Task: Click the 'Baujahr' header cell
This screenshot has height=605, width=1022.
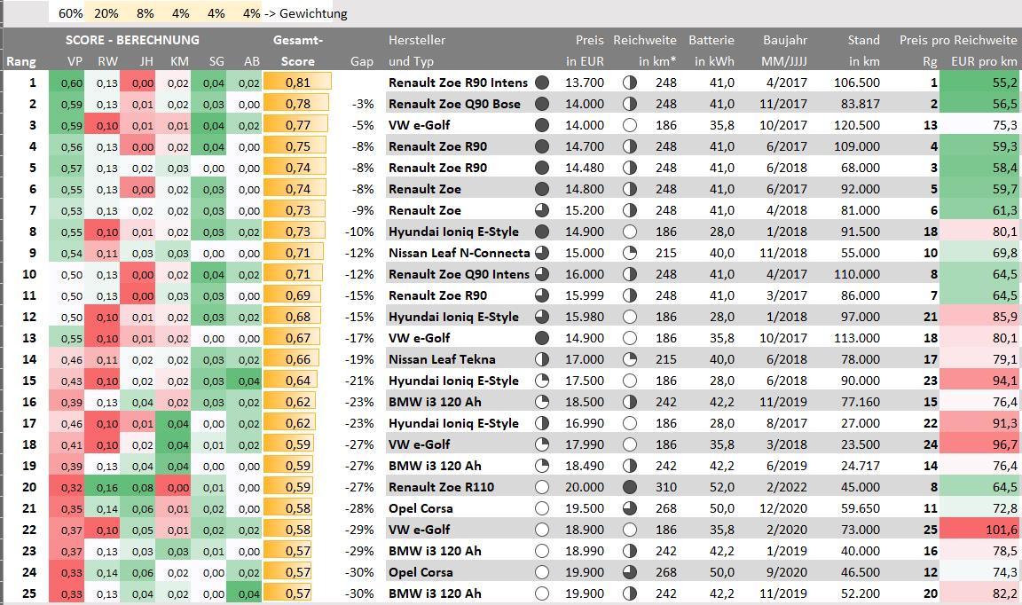Action: pos(785,40)
